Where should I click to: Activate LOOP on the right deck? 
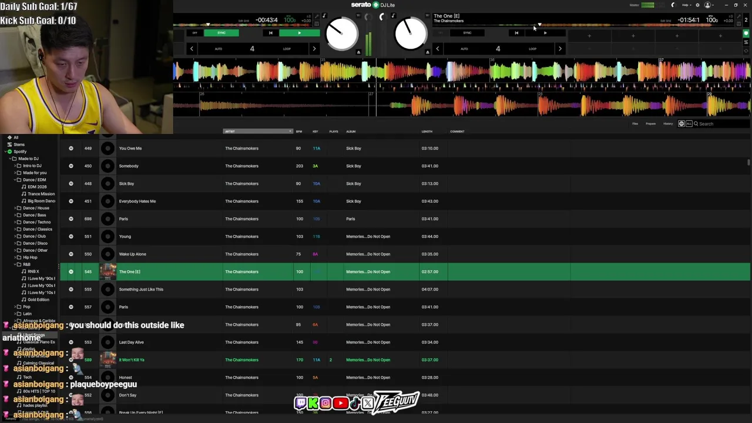(532, 49)
